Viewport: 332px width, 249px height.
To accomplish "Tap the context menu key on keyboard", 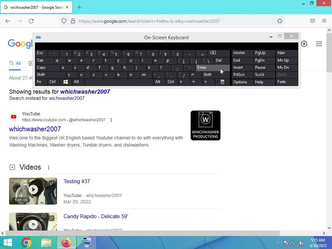I will tap(222, 82).
